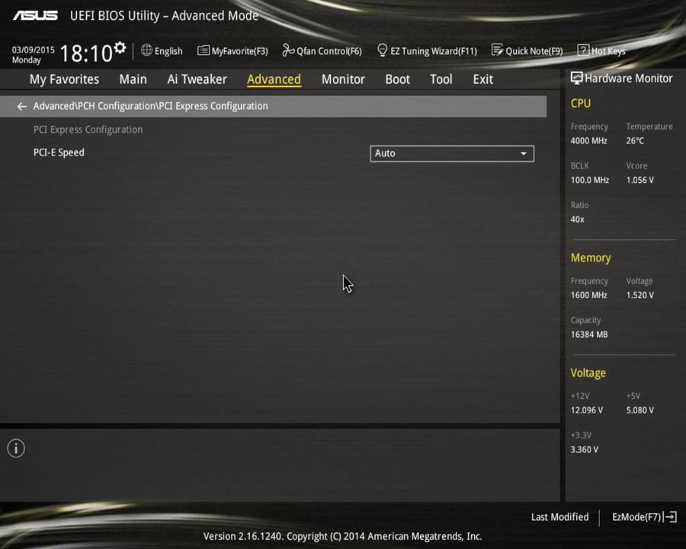The height and width of the screenshot is (549, 686).
Task: Click the back arrow to leave PCI Express Configuration
Action: tap(21, 106)
